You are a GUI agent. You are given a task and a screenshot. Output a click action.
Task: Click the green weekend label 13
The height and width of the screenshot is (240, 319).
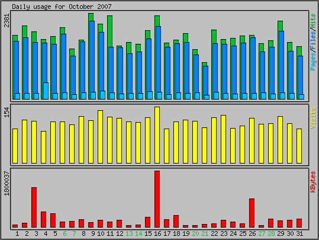click(x=129, y=233)
